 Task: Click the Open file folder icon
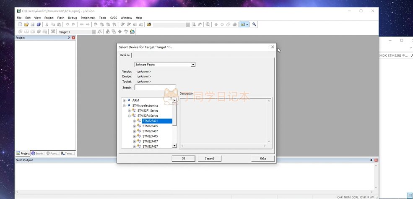pos(26,24)
